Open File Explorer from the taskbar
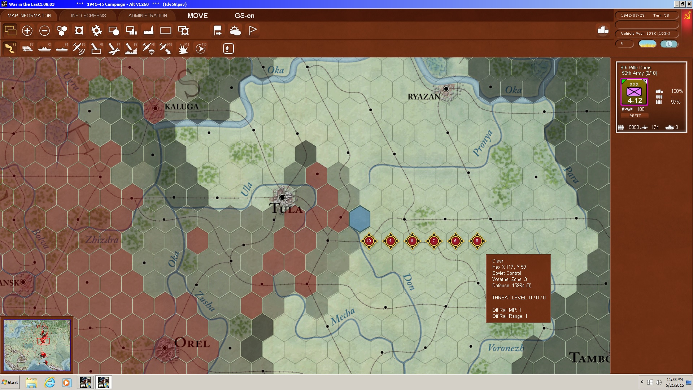693x390 pixels. (x=31, y=382)
